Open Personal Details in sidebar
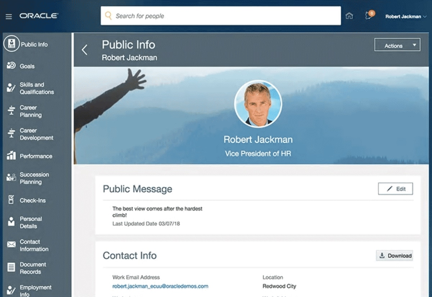The image size is (432, 297). [x=31, y=222]
